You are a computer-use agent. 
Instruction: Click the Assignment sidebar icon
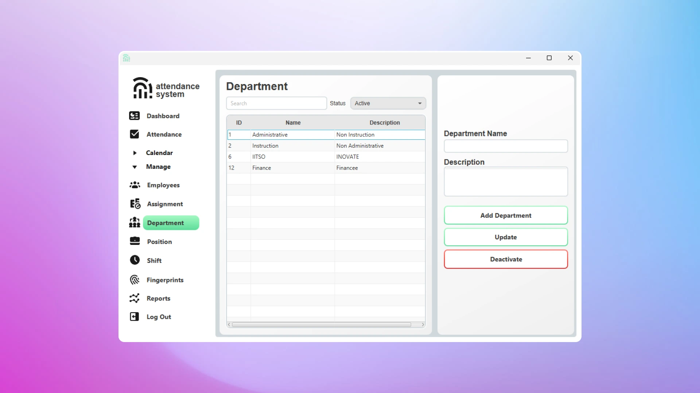(135, 204)
